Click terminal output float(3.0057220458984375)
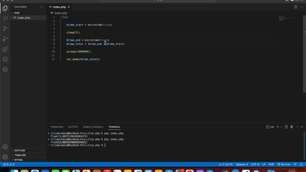306x172 pixels. click(69, 136)
